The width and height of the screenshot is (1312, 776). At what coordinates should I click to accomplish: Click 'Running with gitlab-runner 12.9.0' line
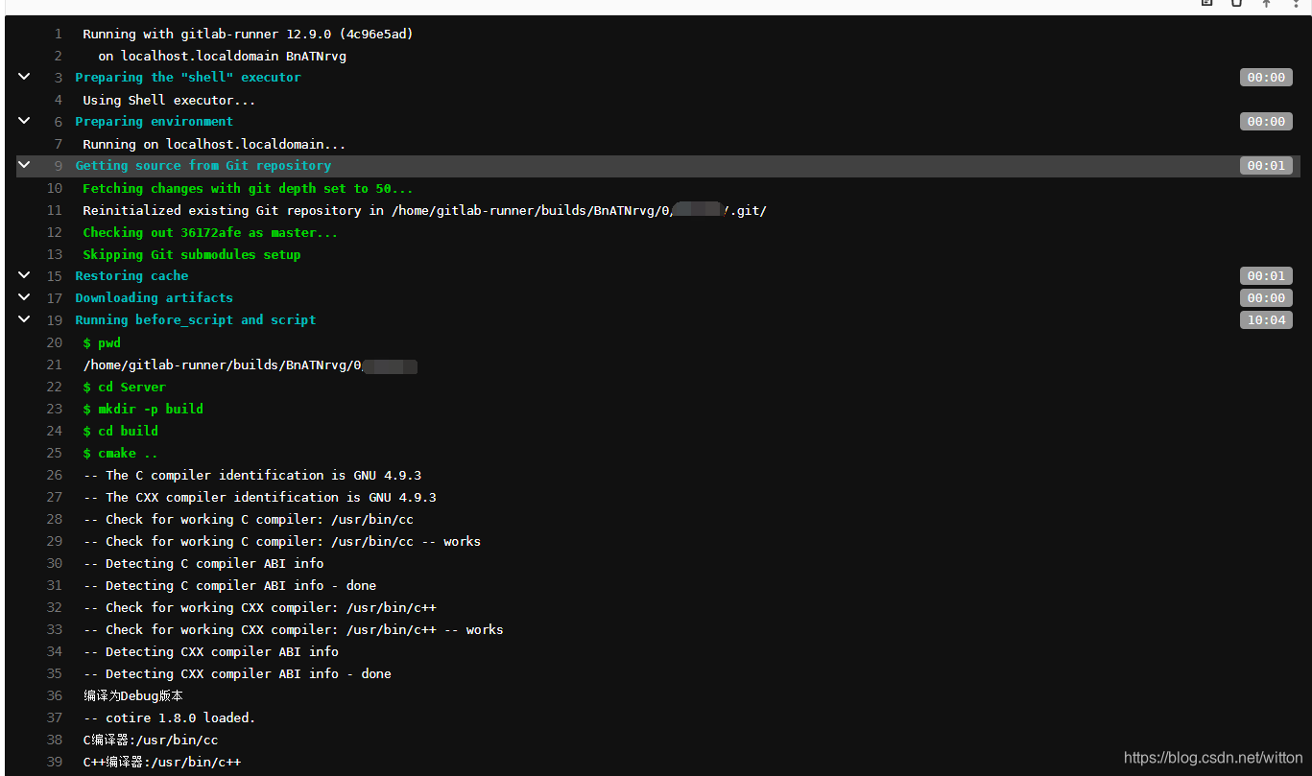[x=248, y=34]
